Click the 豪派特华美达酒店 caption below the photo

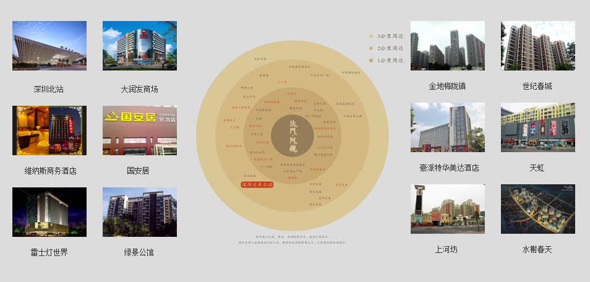[449, 168]
